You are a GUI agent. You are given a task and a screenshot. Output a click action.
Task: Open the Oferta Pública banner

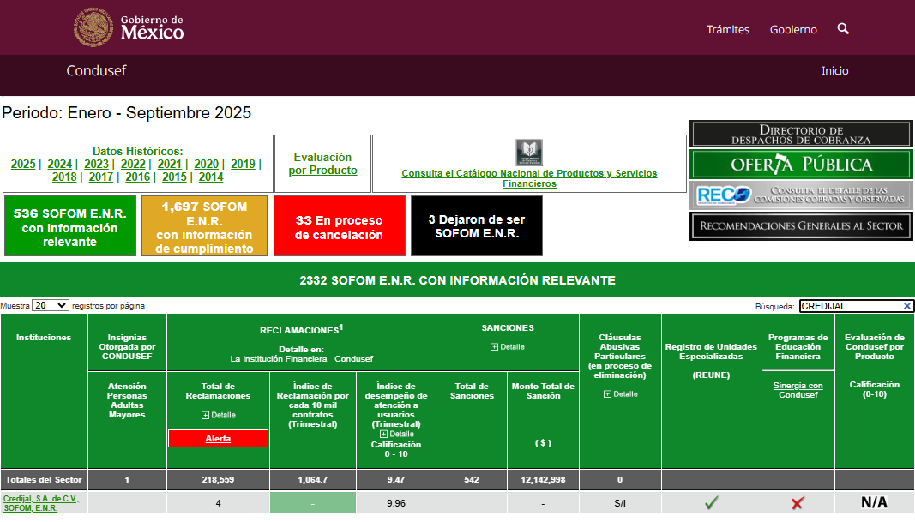coord(801,165)
